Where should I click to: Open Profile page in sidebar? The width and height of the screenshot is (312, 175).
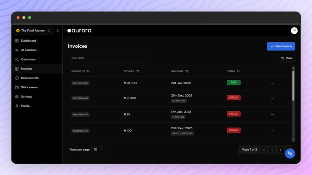click(x=37, y=106)
